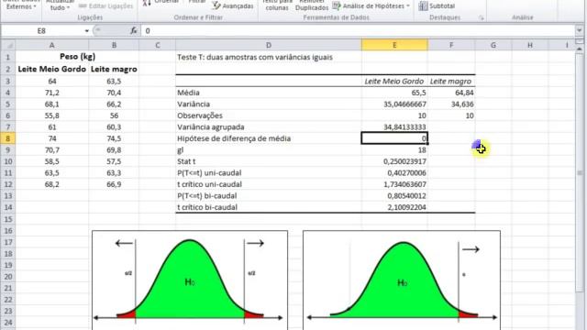Select highlighted column E header

394,45
